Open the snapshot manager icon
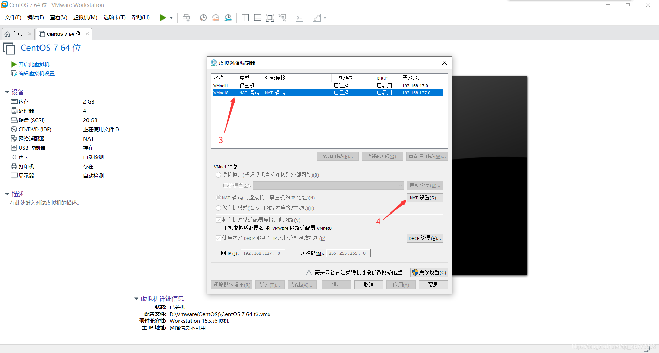 (x=228, y=17)
